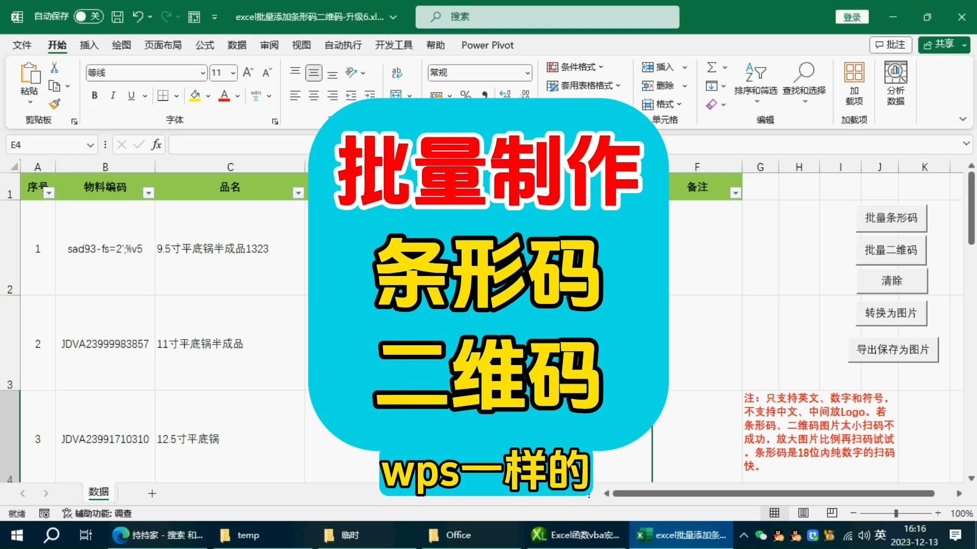Switch to the 页面布局 ribbon tab
Screen dimensions: 977x549
(x=163, y=45)
